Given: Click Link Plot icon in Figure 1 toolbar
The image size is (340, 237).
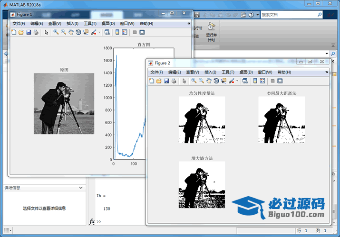Looking at the screenshot, I should 107,32.
